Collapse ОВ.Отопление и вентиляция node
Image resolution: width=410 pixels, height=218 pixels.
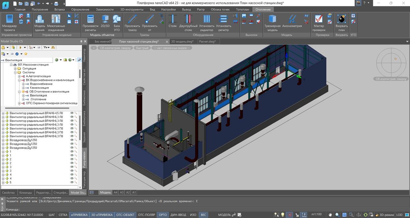coord(19,92)
